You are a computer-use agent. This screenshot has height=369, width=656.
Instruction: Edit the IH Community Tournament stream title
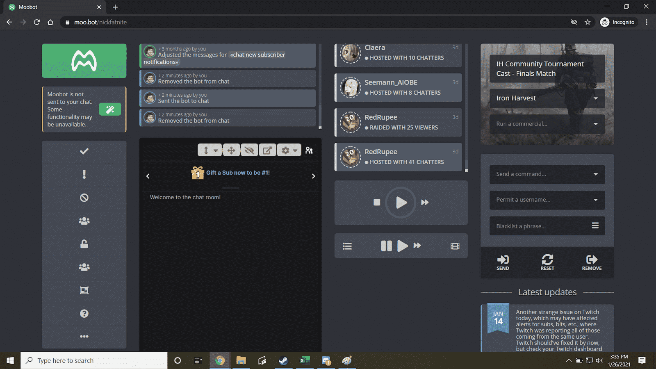[x=547, y=68]
